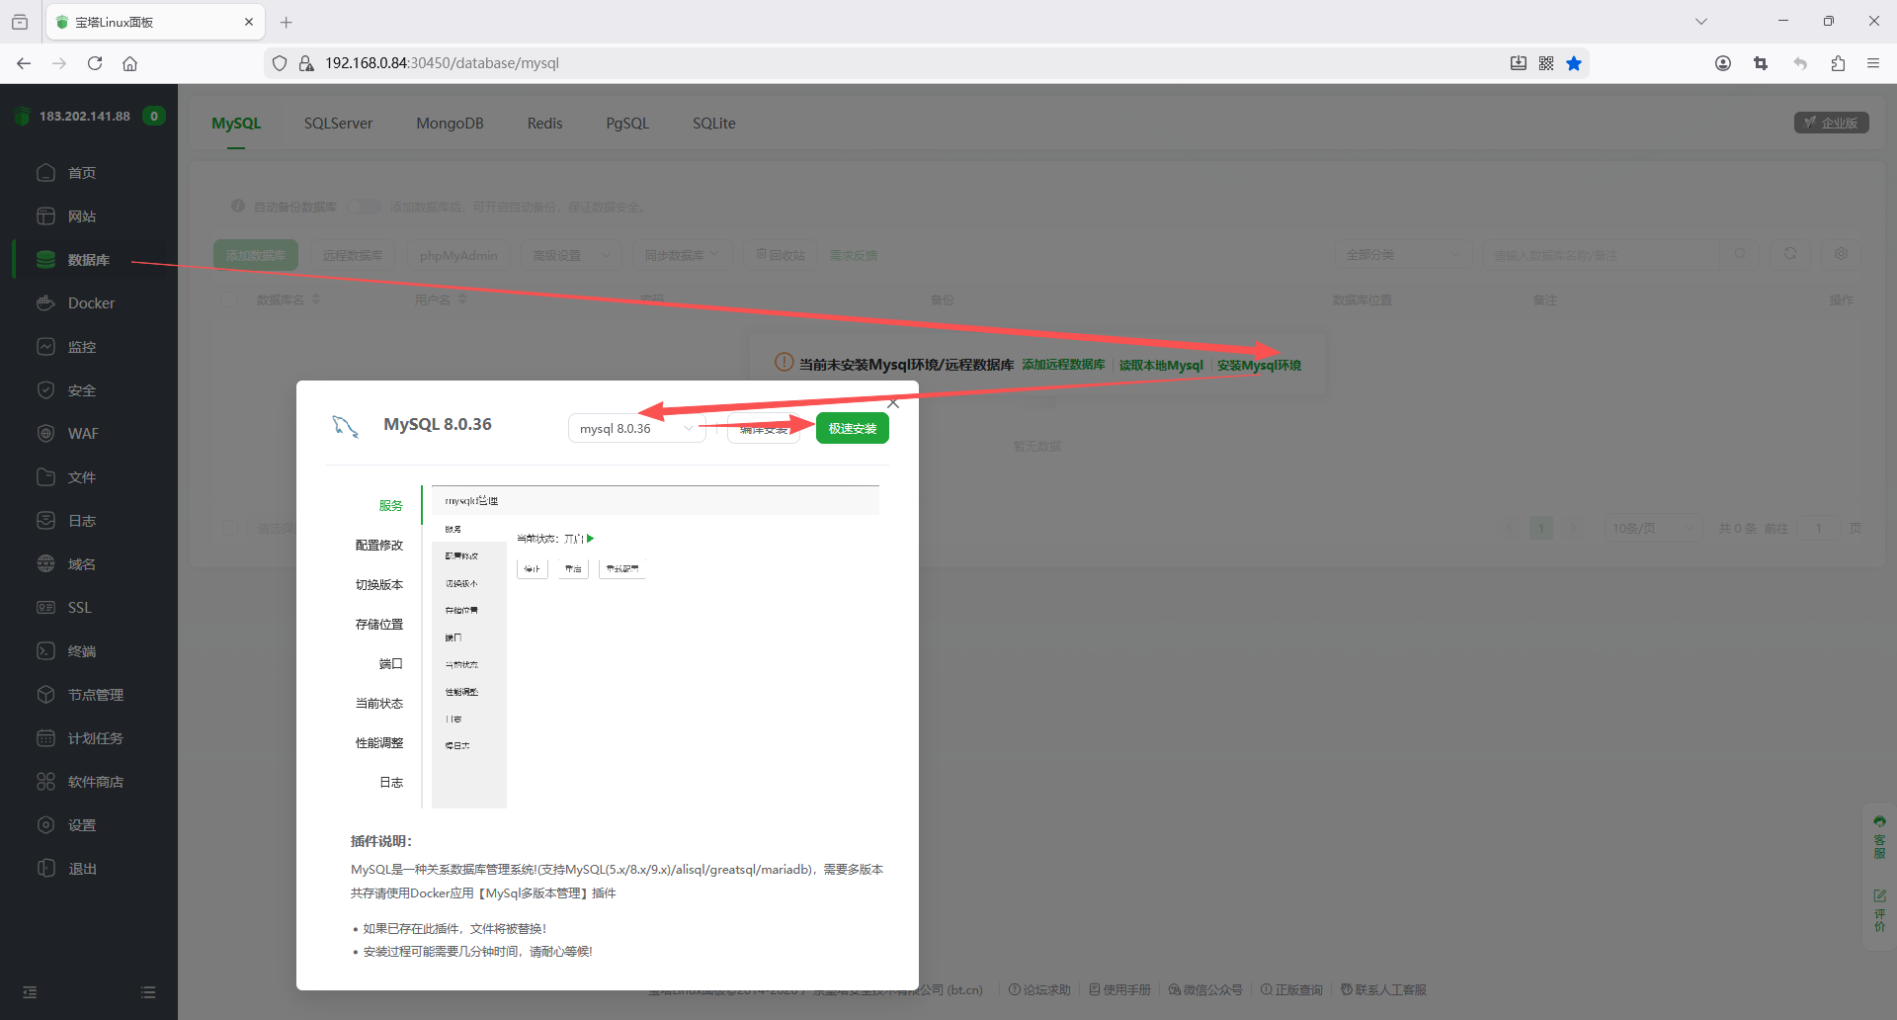Click the bookmark star icon
Image resolution: width=1897 pixels, height=1020 pixels.
[x=1574, y=63]
